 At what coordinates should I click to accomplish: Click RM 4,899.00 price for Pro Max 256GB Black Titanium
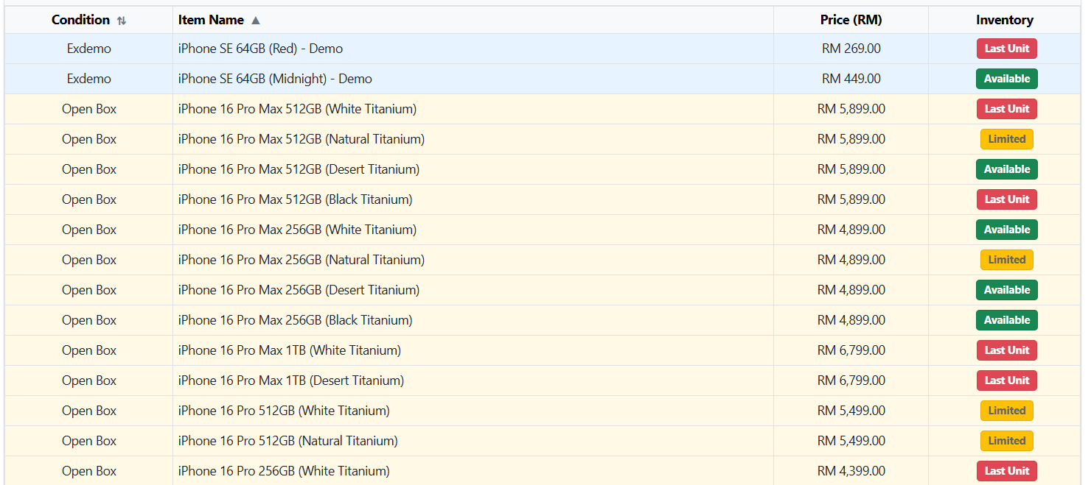click(851, 320)
